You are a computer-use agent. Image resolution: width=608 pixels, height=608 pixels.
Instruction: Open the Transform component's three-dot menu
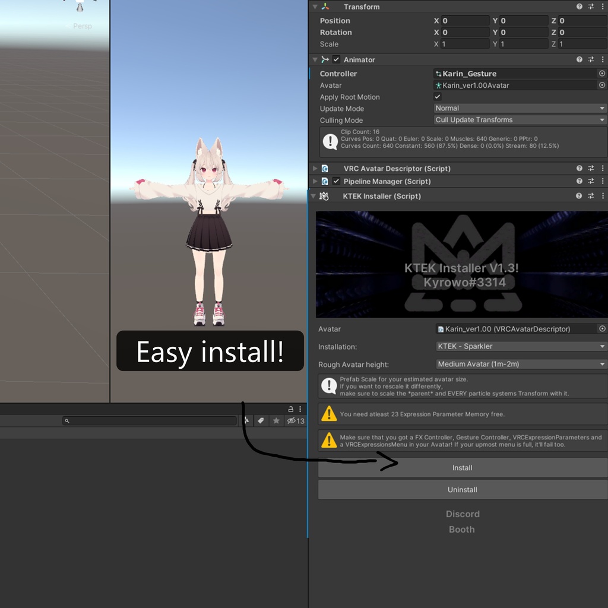[603, 7]
